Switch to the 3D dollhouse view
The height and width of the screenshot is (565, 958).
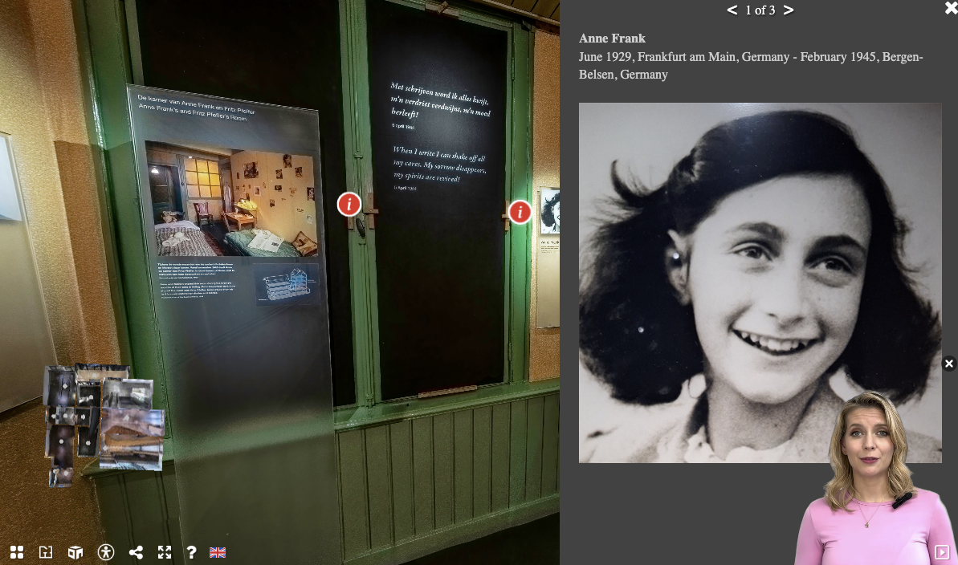click(75, 552)
